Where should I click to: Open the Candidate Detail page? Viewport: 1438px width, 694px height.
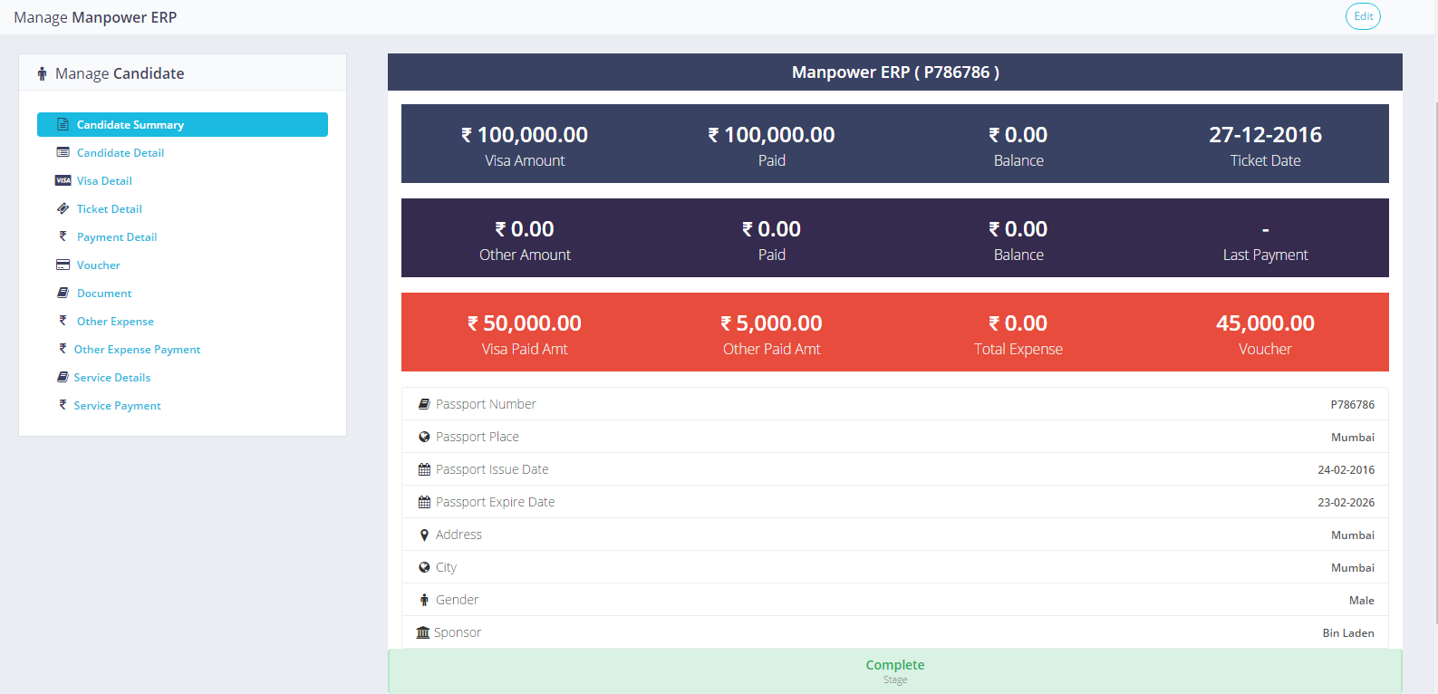point(121,153)
